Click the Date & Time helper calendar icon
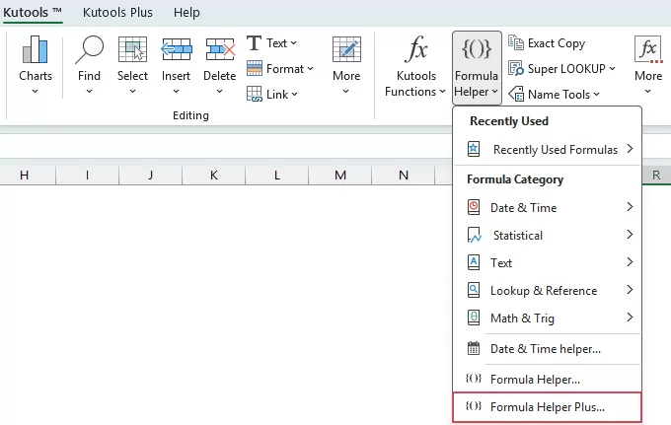The width and height of the screenshot is (671, 425). pyautogui.click(x=474, y=348)
